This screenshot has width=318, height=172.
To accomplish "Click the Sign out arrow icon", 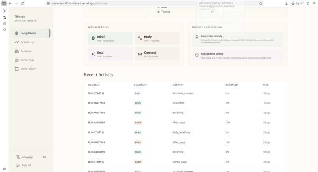I will [x=18, y=165].
